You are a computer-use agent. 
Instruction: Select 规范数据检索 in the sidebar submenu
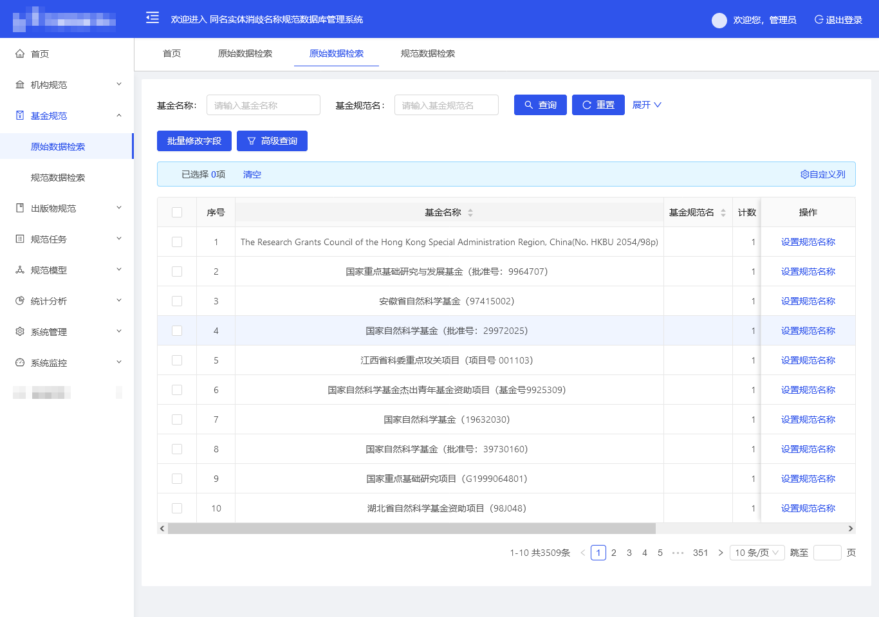(x=58, y=178)
